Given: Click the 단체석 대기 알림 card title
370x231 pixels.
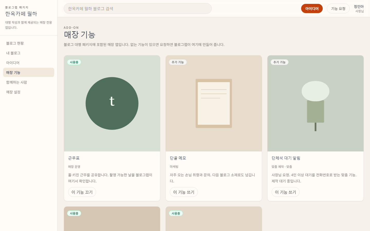Looking at the screenshot, I should coord(286,158).
